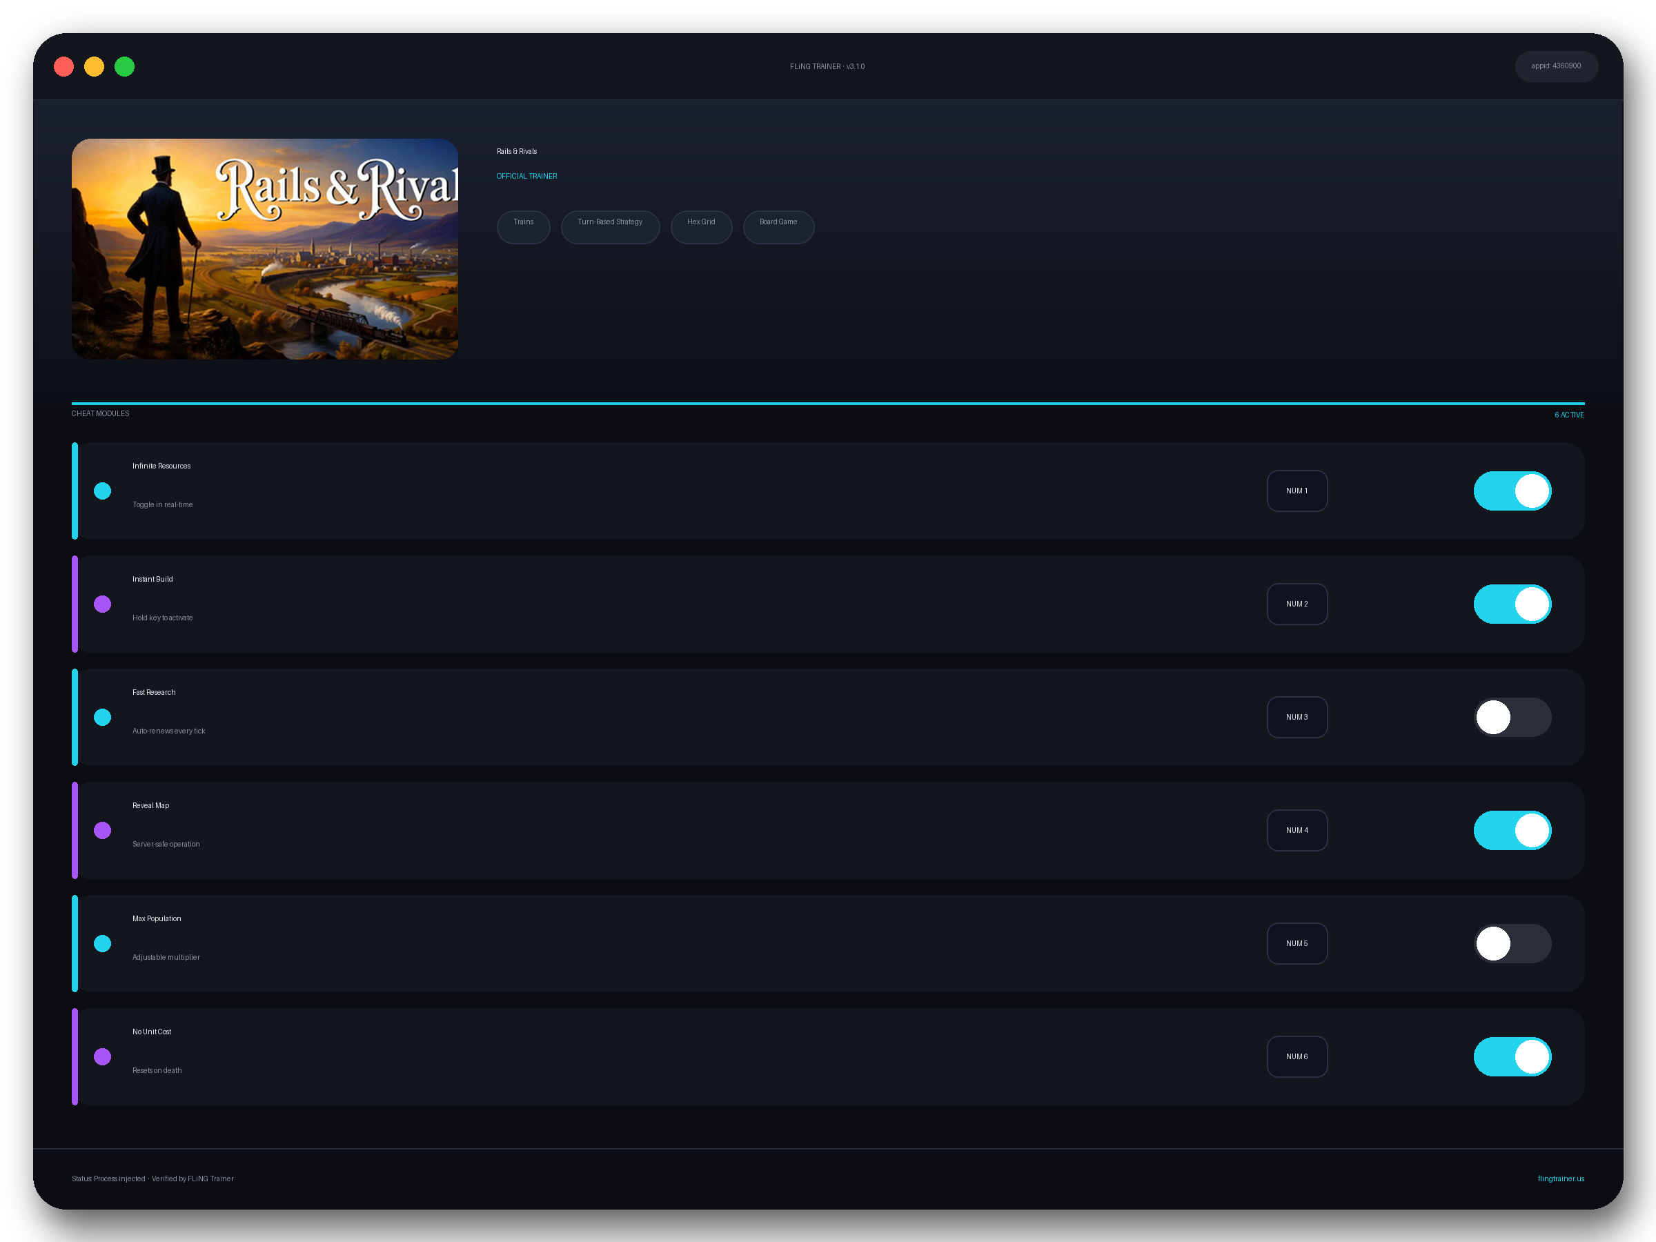Click the Instant Build title

tap(152, 579)
